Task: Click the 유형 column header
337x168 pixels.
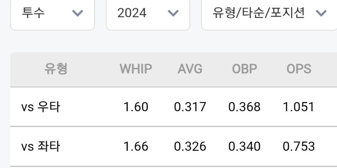Action: point(56,69)
